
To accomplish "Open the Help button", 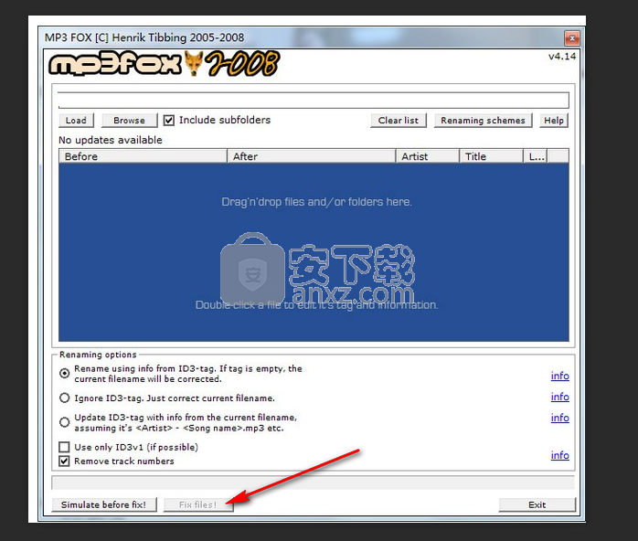I will pos(554,121).
